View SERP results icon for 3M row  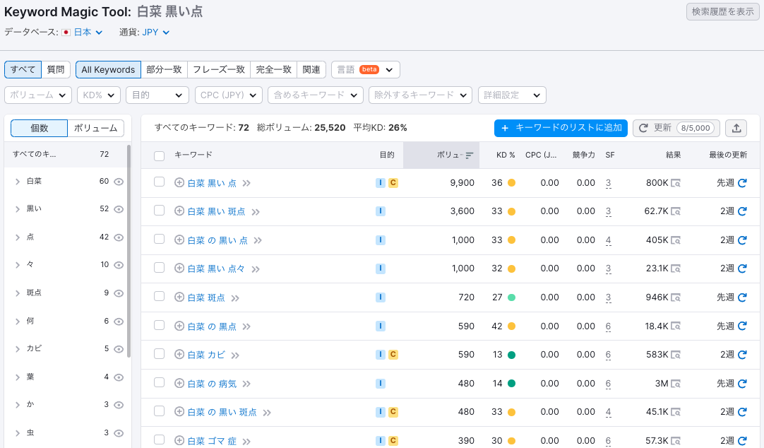(x=675, y=384)
